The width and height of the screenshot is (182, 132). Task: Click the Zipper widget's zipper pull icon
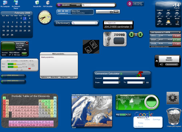point(107,39)
